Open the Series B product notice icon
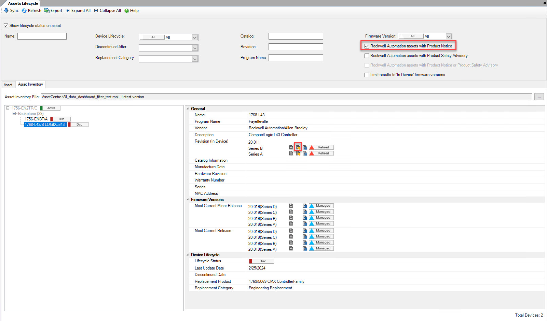The image size is (547, 321). coord(298,147)
